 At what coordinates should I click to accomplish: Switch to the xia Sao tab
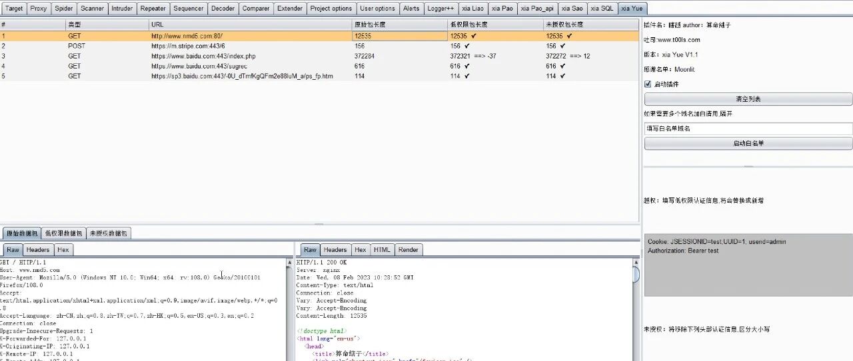(x=572, y=9)
